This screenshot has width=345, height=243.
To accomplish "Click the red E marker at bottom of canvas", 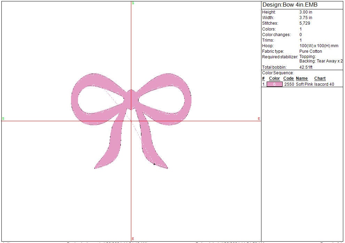I will tap(133, 238).
